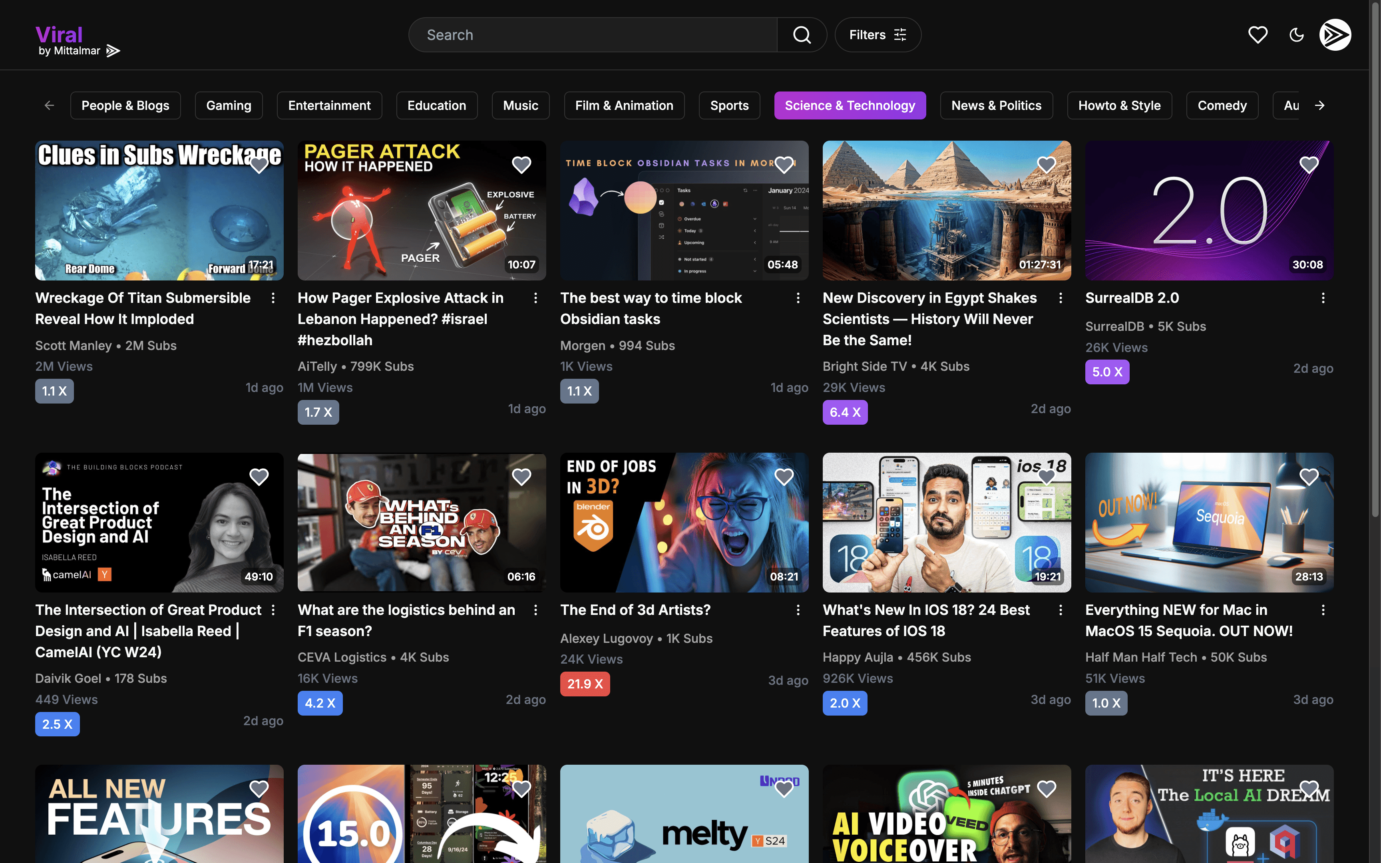This screenshot has height=863, width=1381.
Task: Select the Music category
Action: [x=520, y=105]
